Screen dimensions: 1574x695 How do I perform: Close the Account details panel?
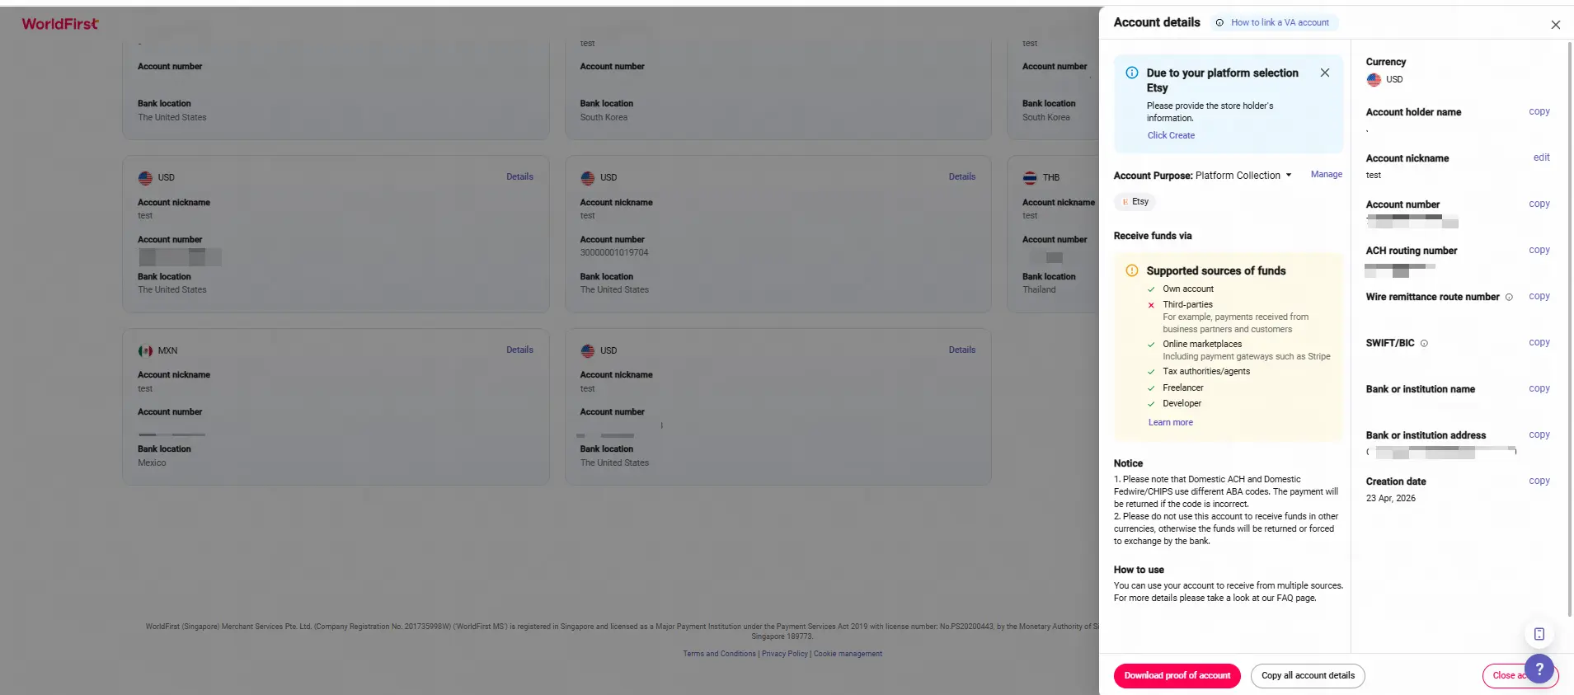click(x=1555, y=25)
